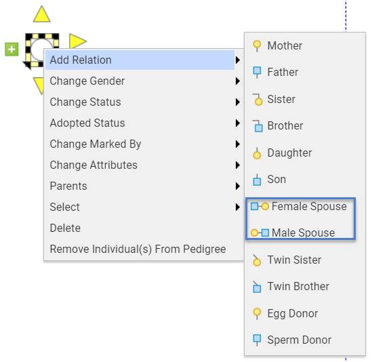The height and width of the screenshot is (362, 372).
Task: Click the yellow up triangle above the individual
Action: [x=42, y=14]
